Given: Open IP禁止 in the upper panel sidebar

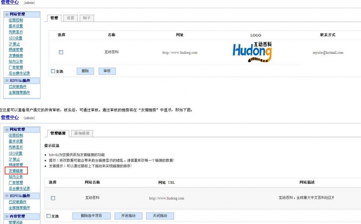Looking at the screenshot, I should click(x=14, y=44).
